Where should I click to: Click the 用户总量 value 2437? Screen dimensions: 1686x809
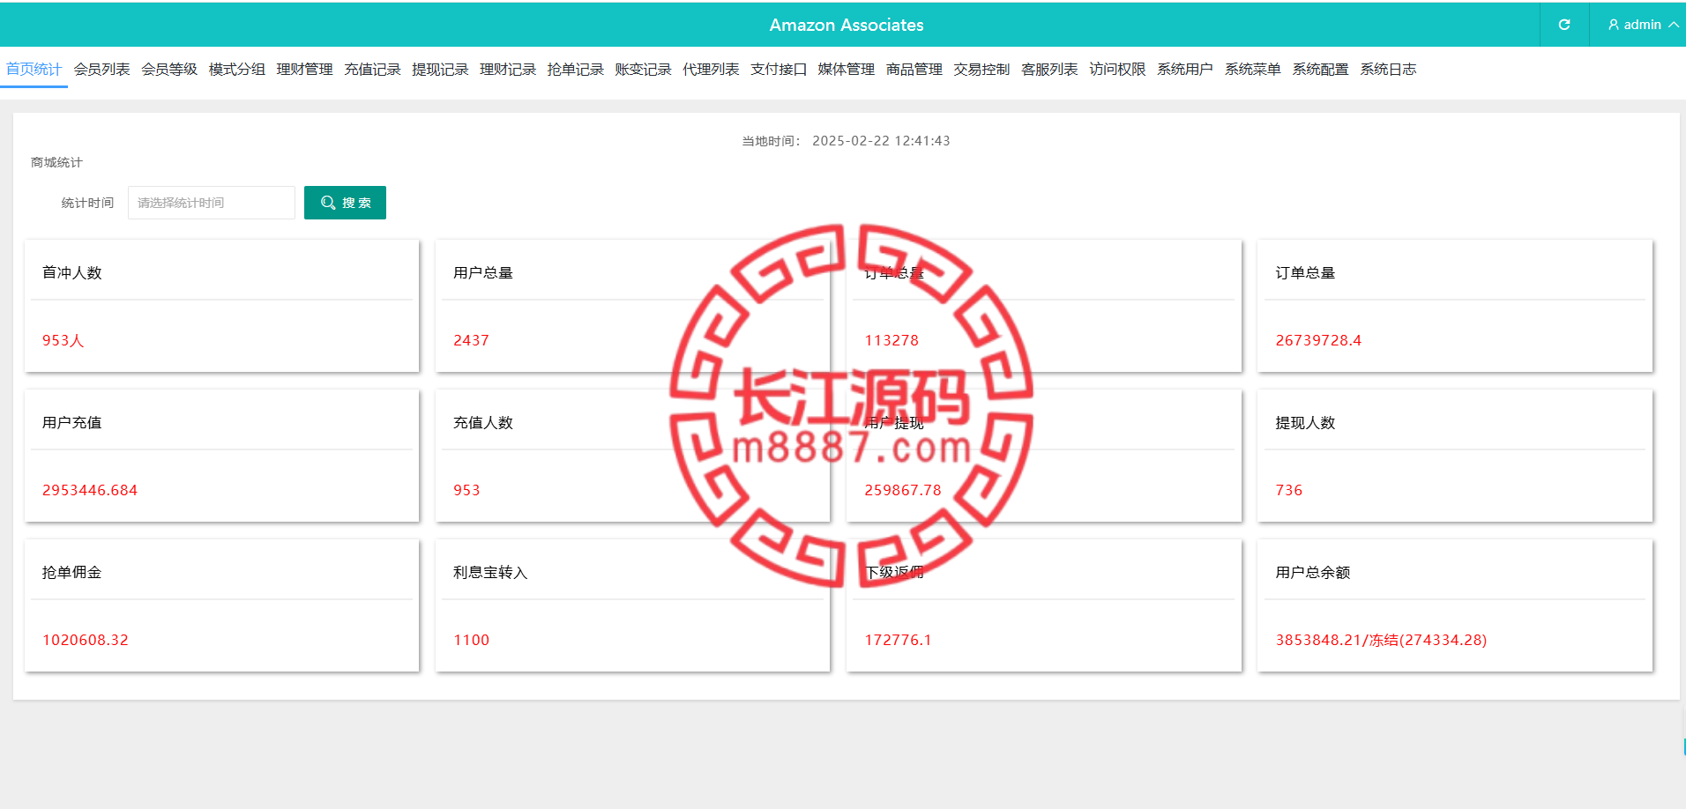tap(471, 340)
